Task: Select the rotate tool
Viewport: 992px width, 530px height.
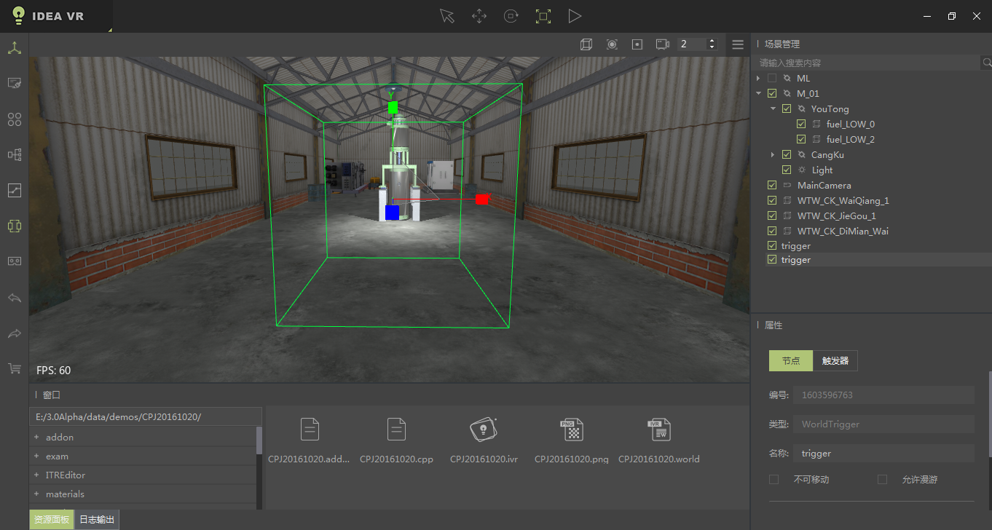Action: pyautogui.click(x=511, y=15)
